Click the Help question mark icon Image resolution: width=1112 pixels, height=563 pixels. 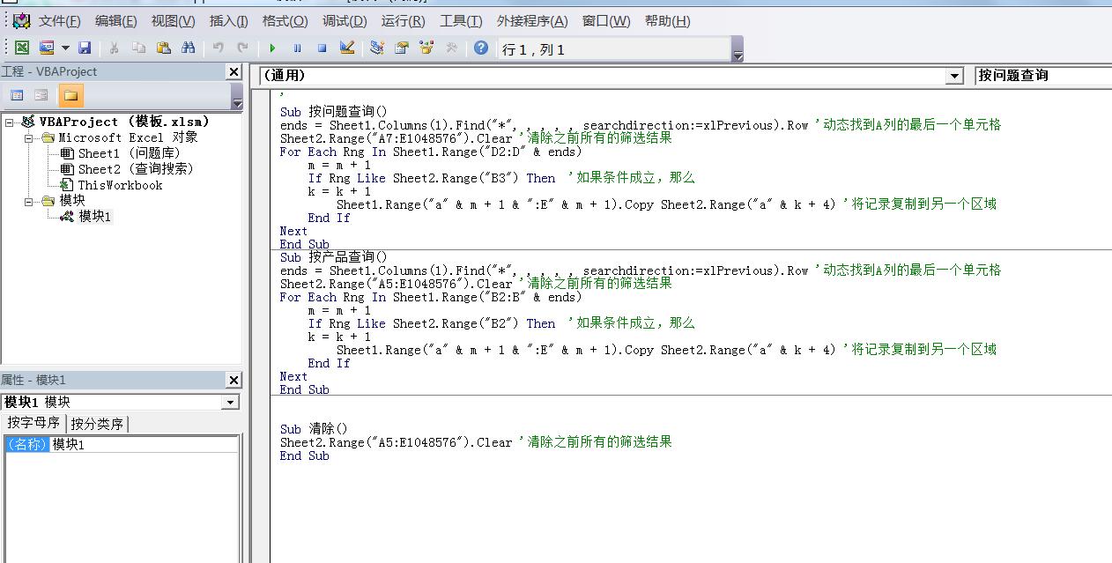coord(480,48)
